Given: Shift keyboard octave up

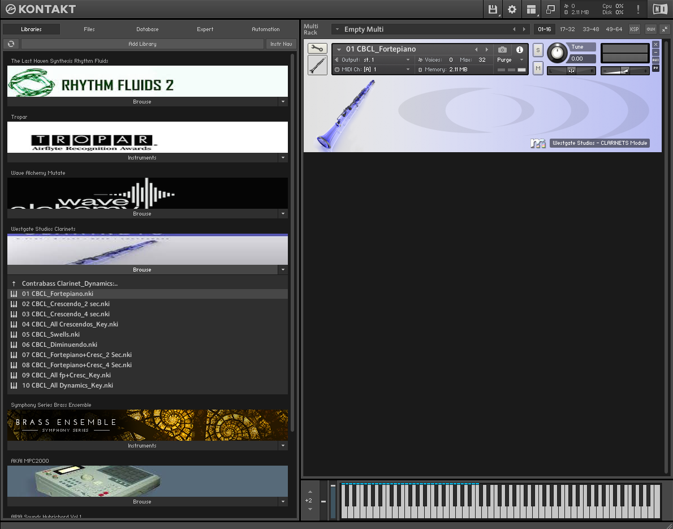Looking at the screenshot, I should pos(310,492).
